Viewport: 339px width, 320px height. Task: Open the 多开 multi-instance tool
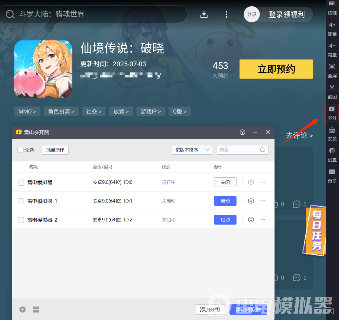tap(332, 113)
